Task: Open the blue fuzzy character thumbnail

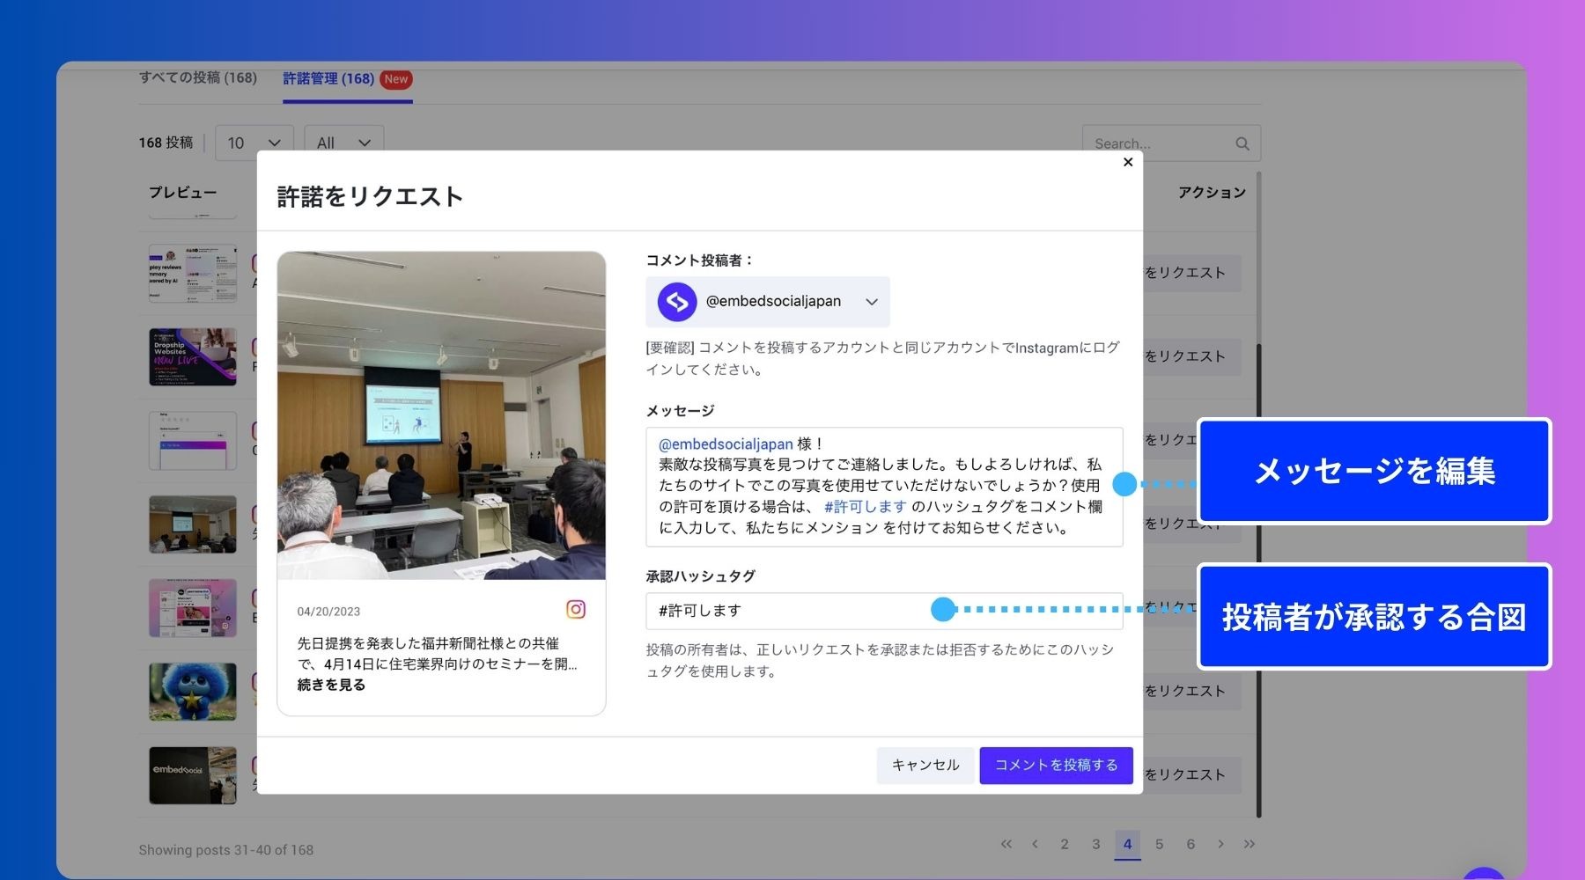Action: point(193,692)
